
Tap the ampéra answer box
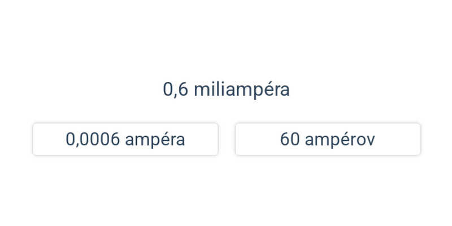(125, 139)
